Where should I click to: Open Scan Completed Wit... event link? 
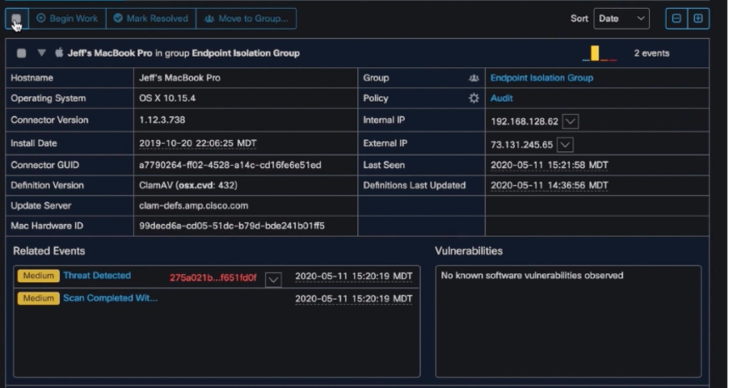coord(110,297)
